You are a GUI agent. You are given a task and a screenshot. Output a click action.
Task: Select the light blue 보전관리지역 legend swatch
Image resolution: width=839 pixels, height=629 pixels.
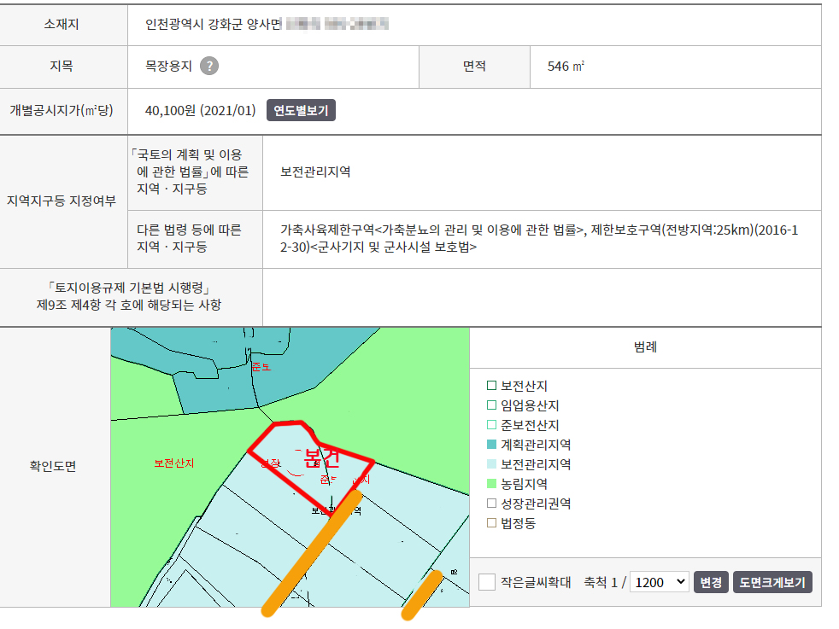tap(491, 464)
